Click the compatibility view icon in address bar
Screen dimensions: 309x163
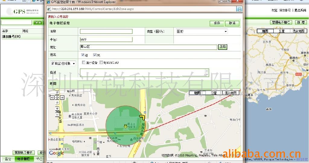pyautogui.click(x=239, y=9)
